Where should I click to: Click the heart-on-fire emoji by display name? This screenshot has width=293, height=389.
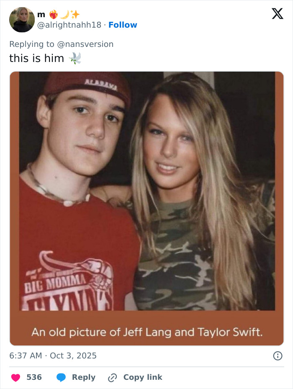tap(53, 15)
